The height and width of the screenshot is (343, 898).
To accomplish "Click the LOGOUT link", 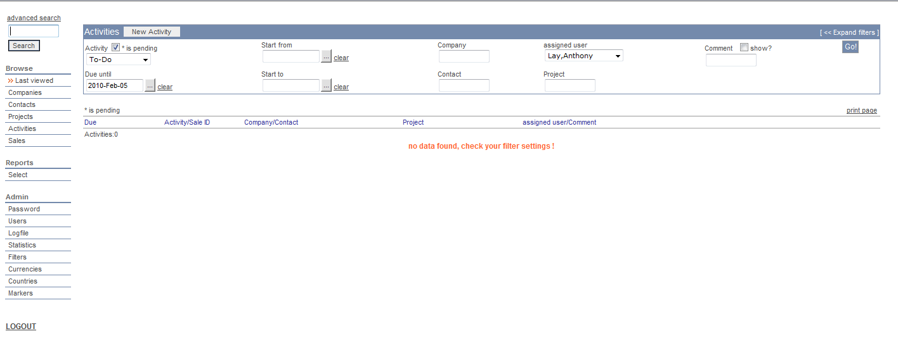I will pos(21,327).
